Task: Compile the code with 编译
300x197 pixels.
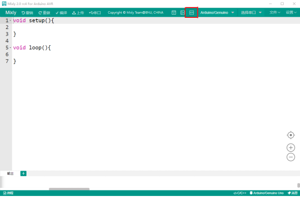Action: (61, 13)
